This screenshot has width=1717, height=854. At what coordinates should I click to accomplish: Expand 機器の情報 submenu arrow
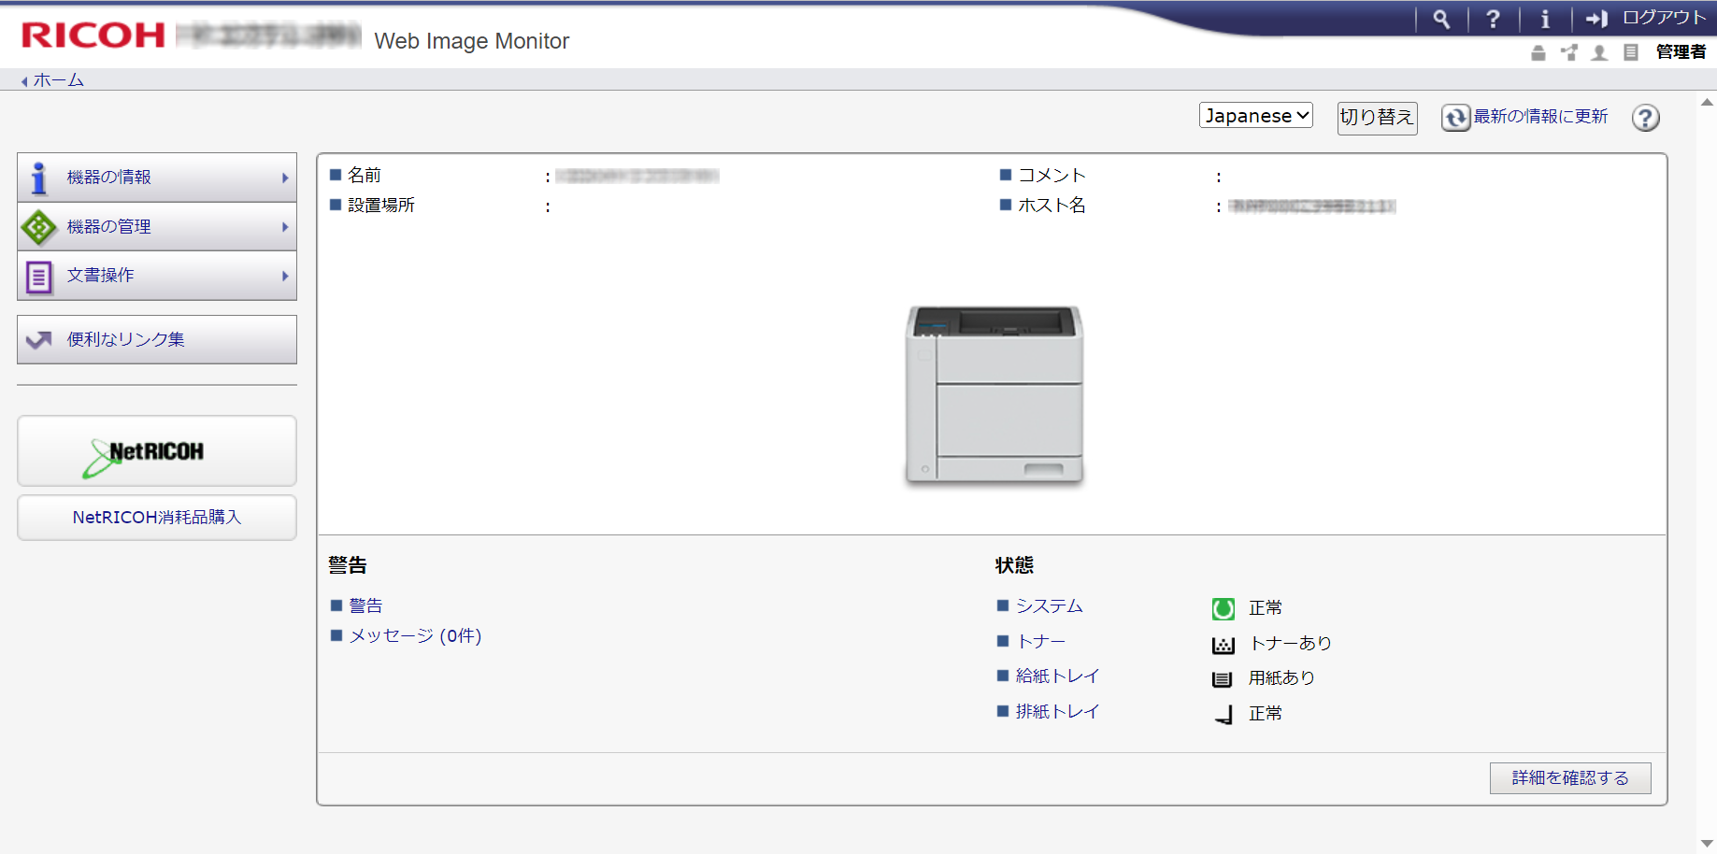pyautogui.click(x=285, y=178)
